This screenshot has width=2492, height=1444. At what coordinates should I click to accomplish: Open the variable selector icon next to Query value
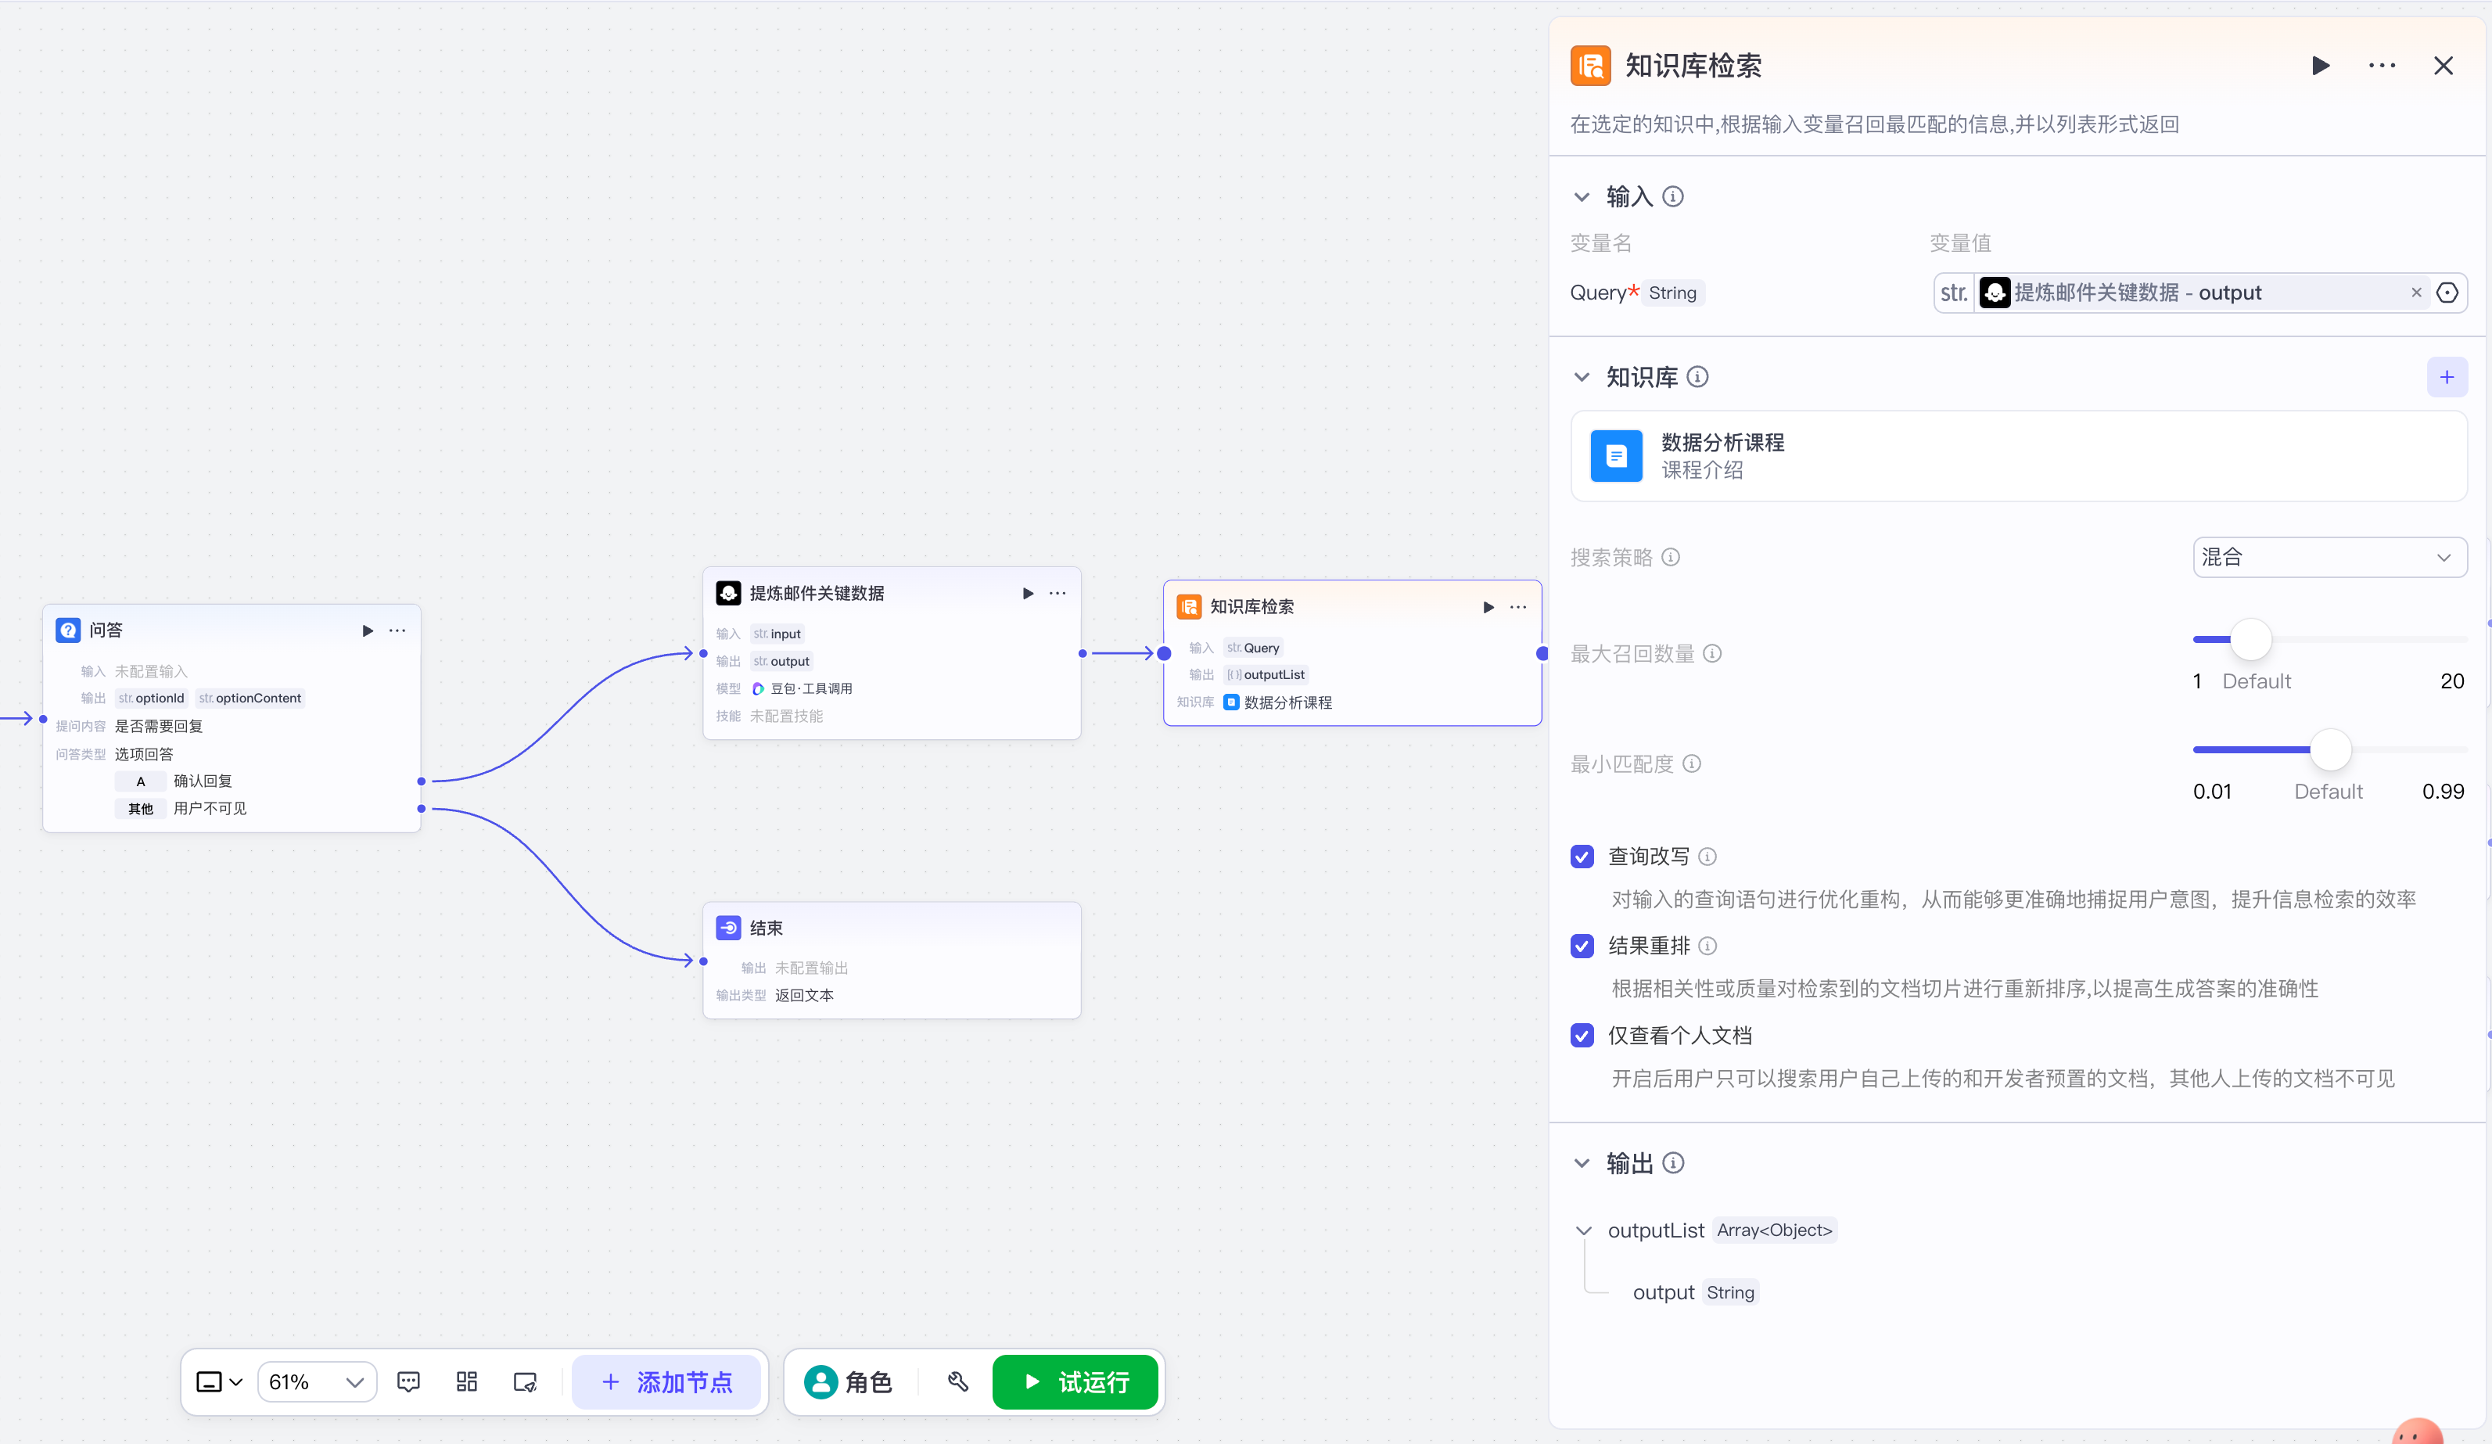tap(2447, 293)
